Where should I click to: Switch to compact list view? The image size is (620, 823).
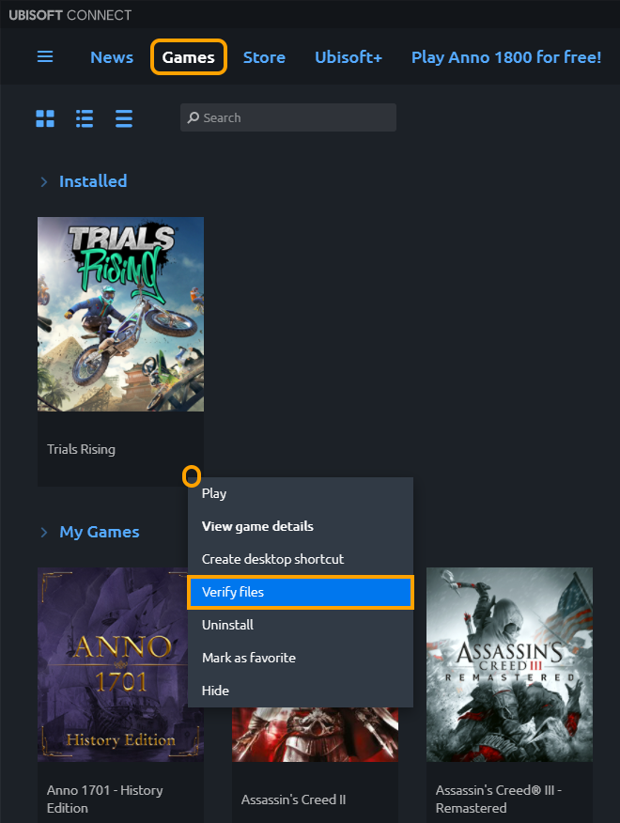click(x=124, y=118)
